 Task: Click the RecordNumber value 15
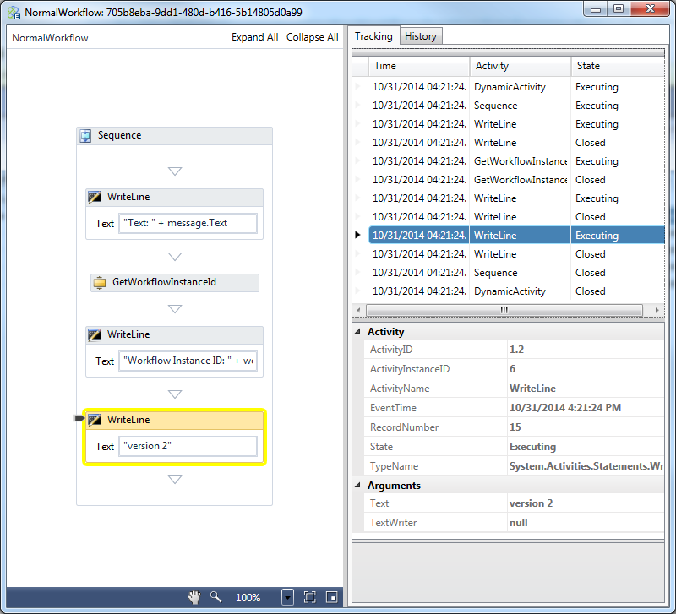click(x=515, y=427)
